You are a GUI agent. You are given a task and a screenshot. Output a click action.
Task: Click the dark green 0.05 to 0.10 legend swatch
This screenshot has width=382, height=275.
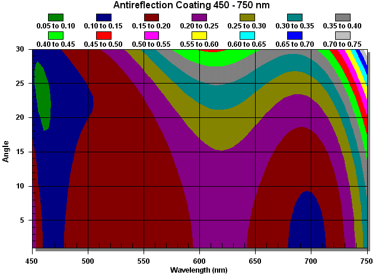click(56, 18)
